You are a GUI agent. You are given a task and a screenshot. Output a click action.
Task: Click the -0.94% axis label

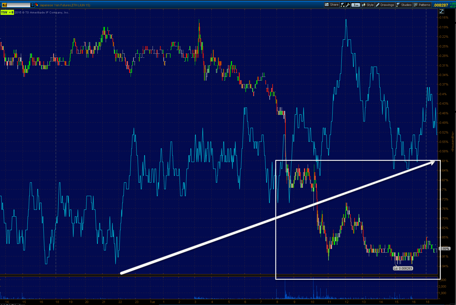444,266
